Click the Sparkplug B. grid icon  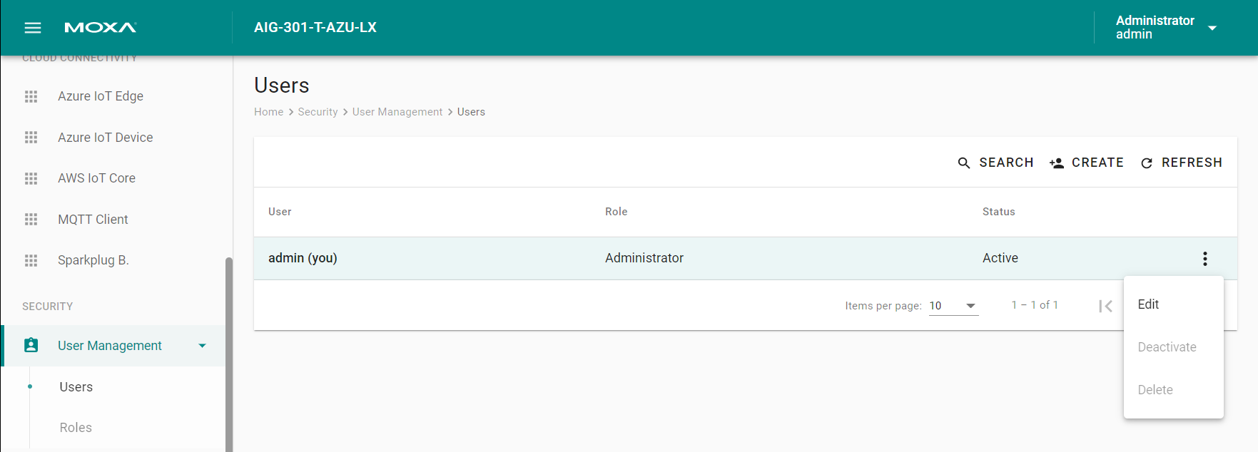(x=31, y=260)
